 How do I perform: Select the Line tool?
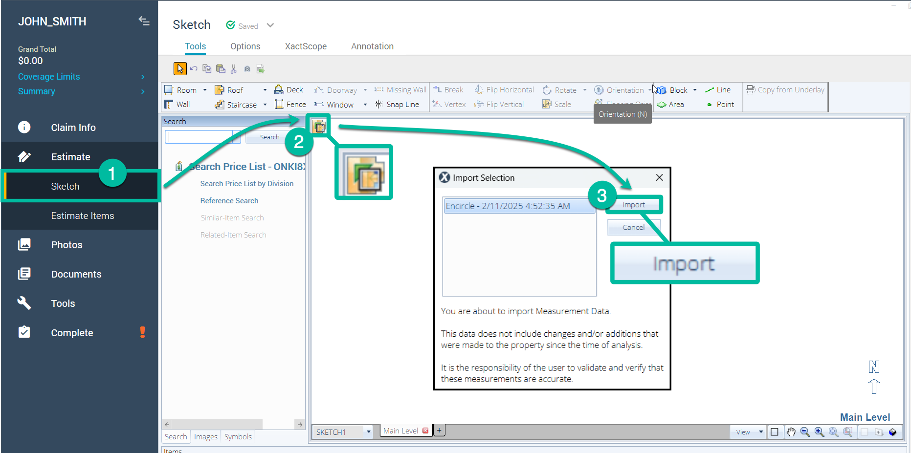(718, 90)
